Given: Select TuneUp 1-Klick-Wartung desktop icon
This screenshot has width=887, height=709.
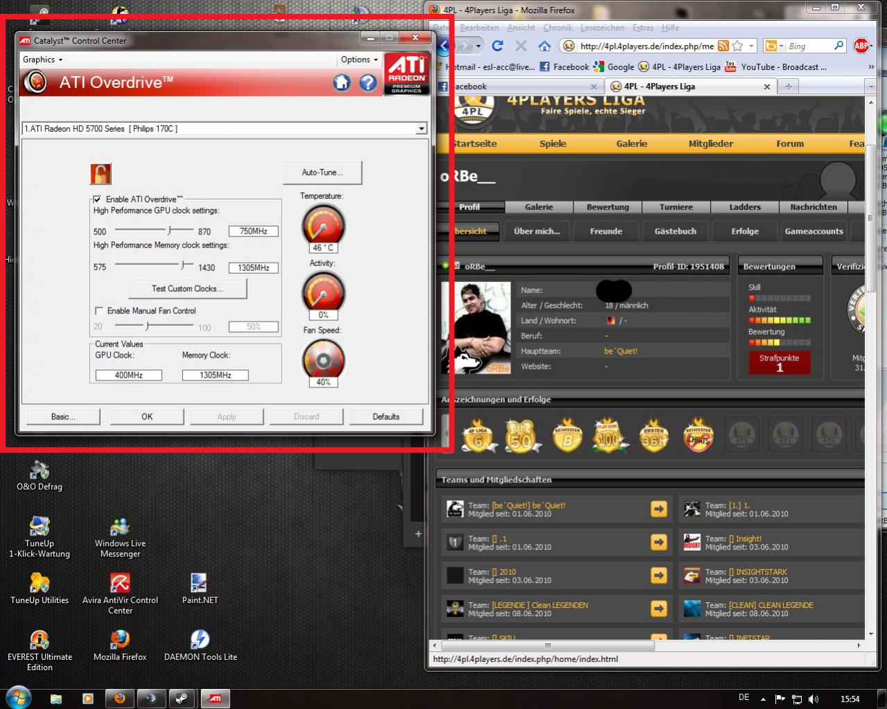Looking at the screenshot, I should (40, 537).
